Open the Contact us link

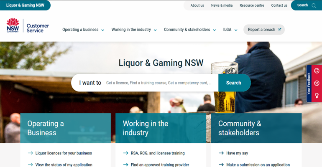point(279,5)
